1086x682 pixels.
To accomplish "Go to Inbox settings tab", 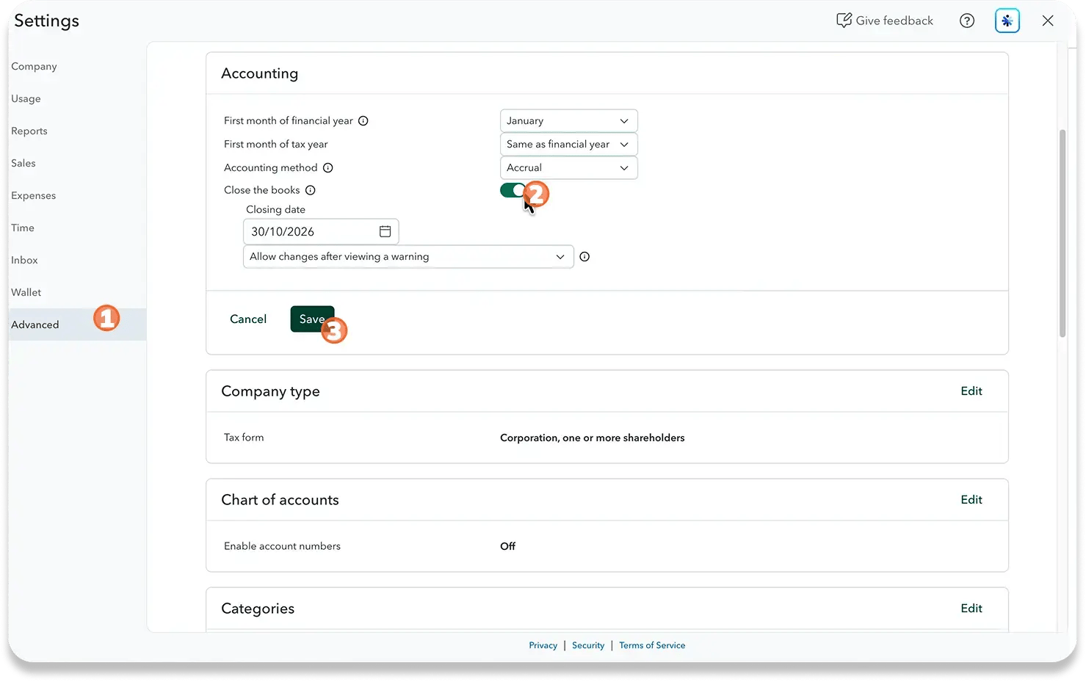I will tap(24, 260).
